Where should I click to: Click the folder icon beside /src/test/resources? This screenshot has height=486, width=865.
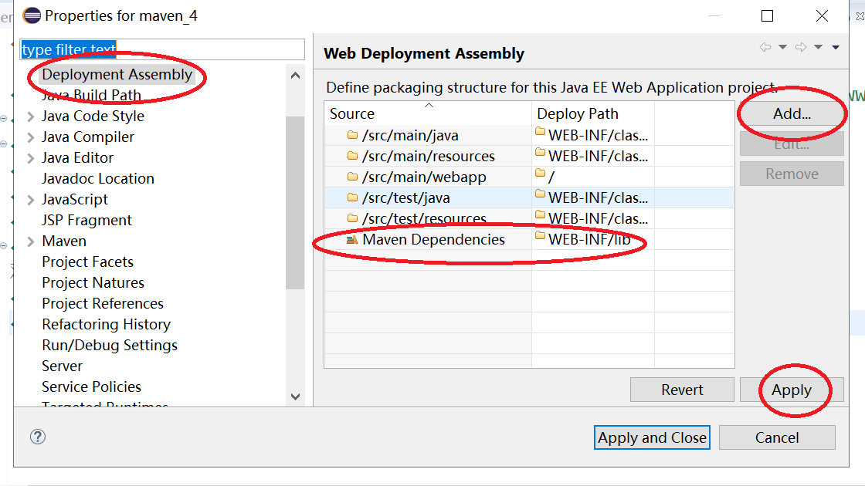pos(352,218)
